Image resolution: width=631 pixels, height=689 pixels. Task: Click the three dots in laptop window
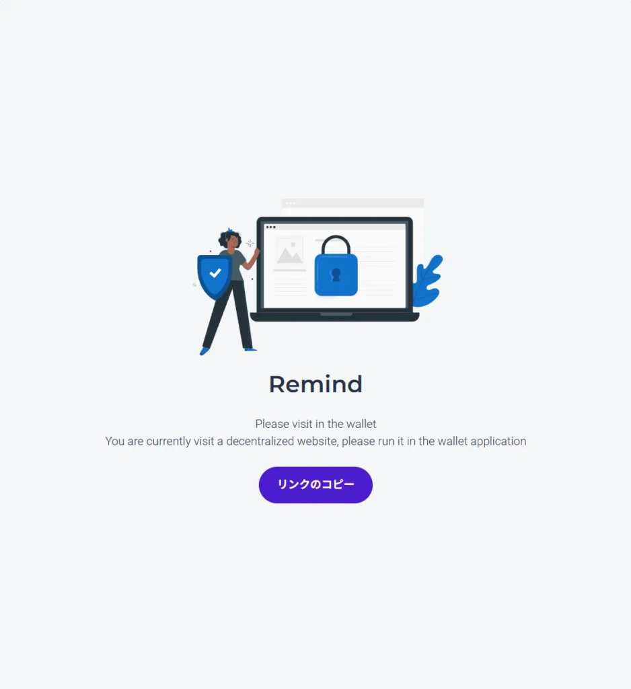click(x=270, y=227)
